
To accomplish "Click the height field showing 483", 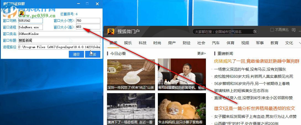I will (88, 27).
